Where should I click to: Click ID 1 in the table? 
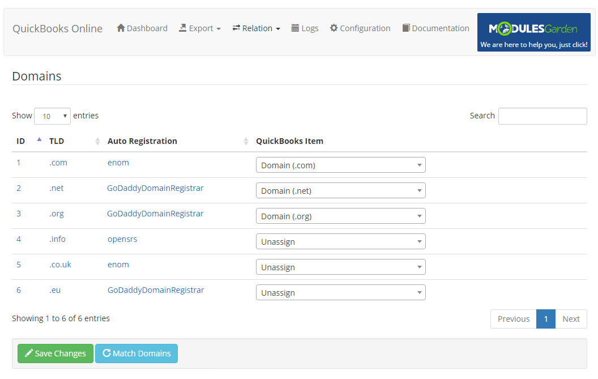(x=18, y=163)
